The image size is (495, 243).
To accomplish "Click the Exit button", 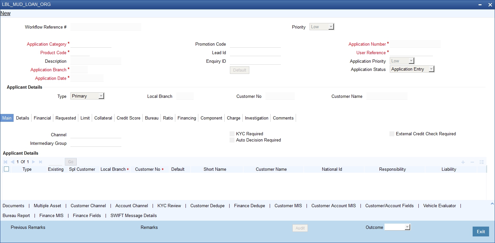I will [x=481, y=232].
